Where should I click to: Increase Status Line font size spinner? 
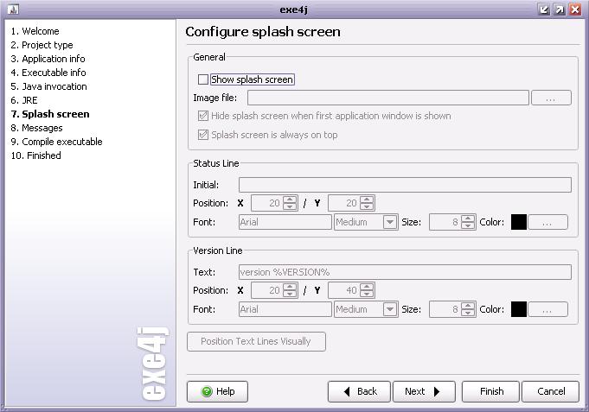pyautogui.click(x=470, y=219)
